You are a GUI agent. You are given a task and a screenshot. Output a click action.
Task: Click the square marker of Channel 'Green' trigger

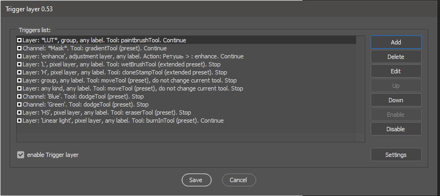point(19,104)
